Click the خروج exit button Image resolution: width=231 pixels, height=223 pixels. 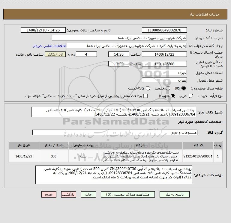tap(49, 195)
